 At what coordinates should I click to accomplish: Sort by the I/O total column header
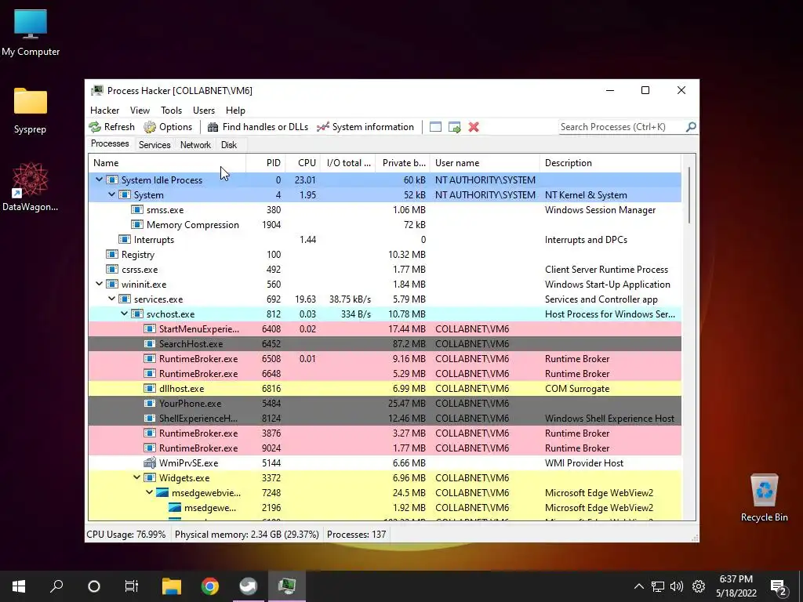(347, 163)
